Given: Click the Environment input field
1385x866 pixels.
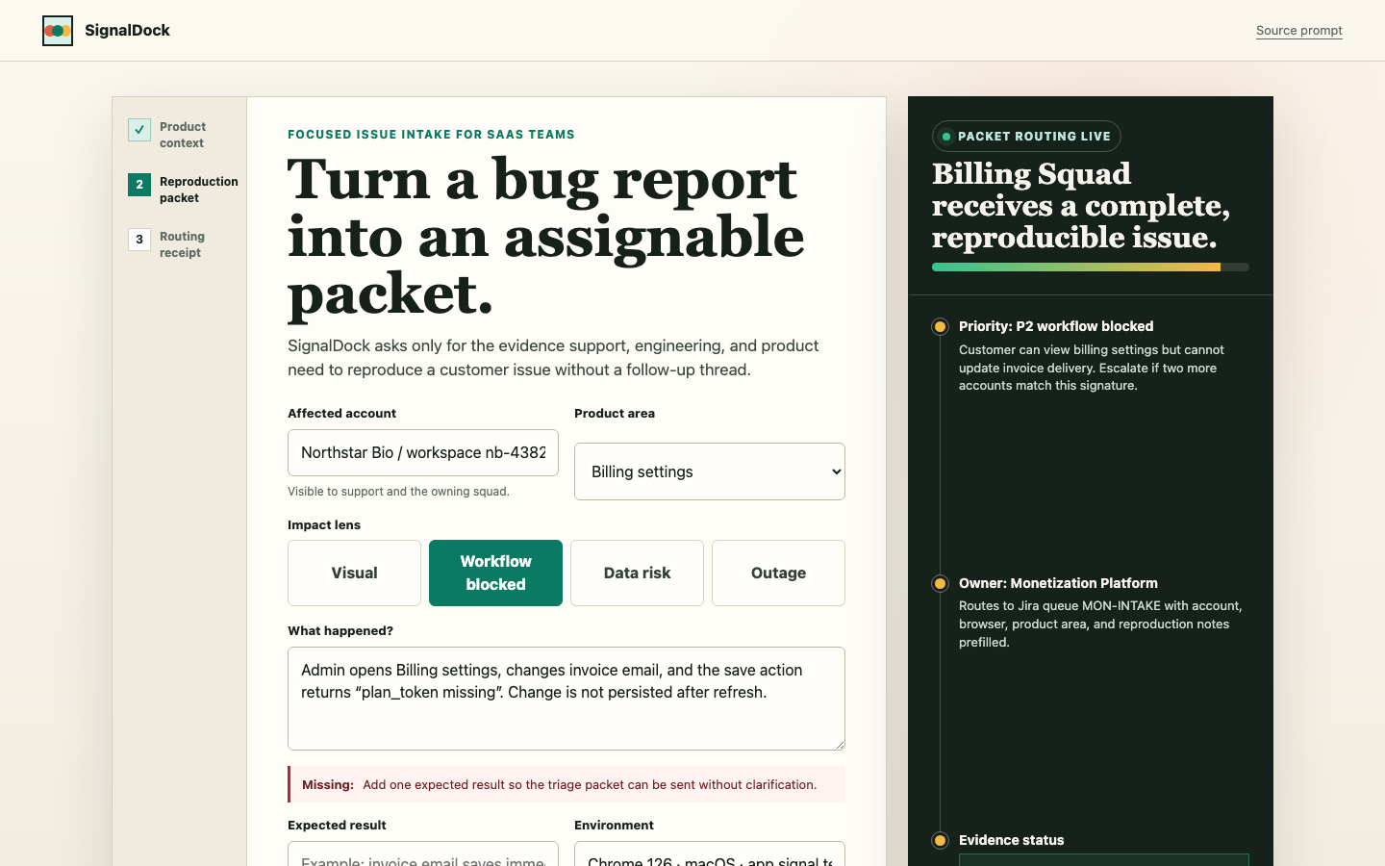Looking at the screenshot, I should (x=710, y=854).
